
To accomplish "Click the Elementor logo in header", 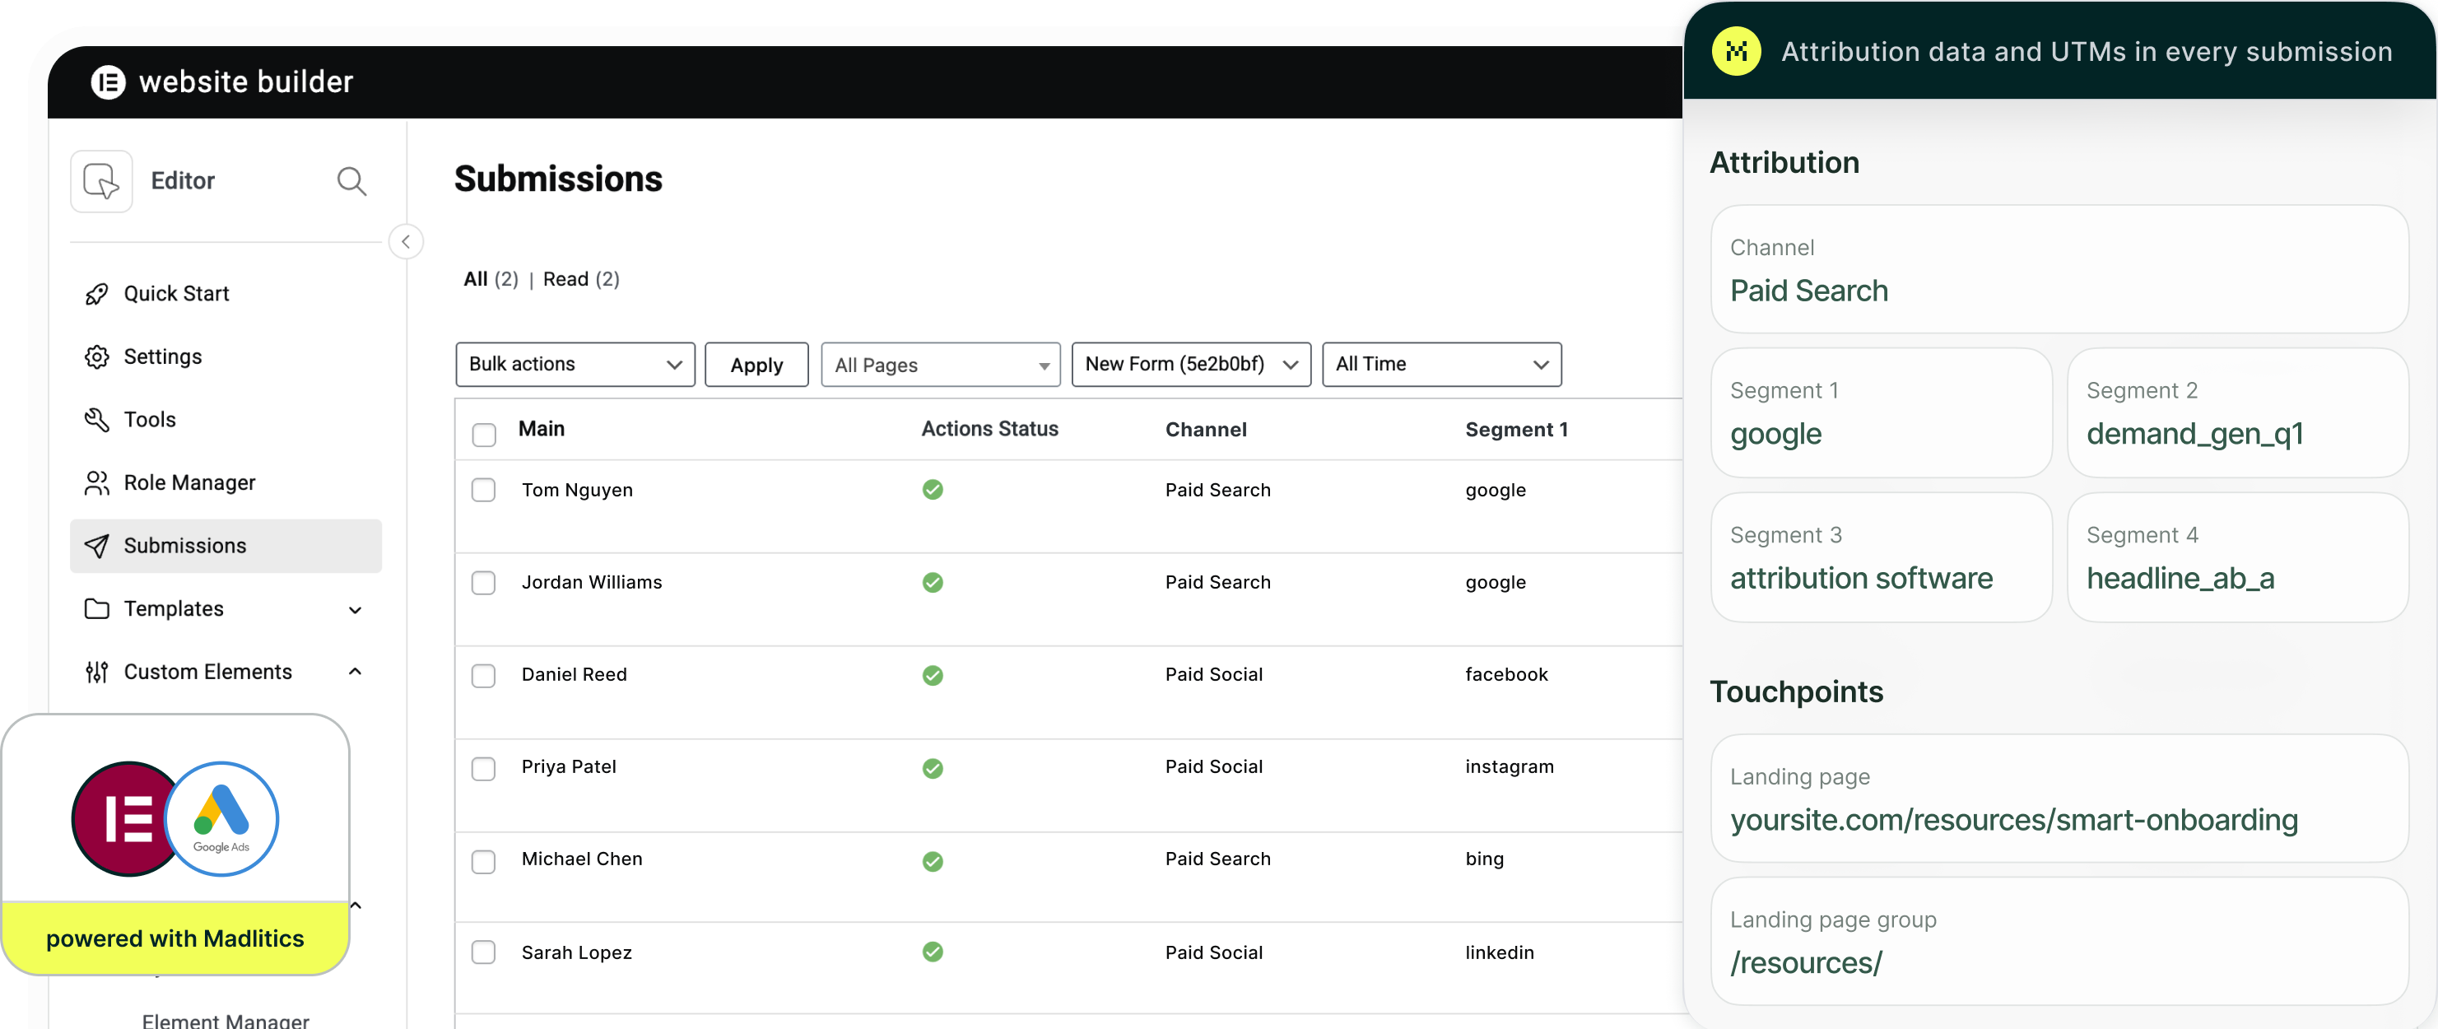I will coord(108,82).
